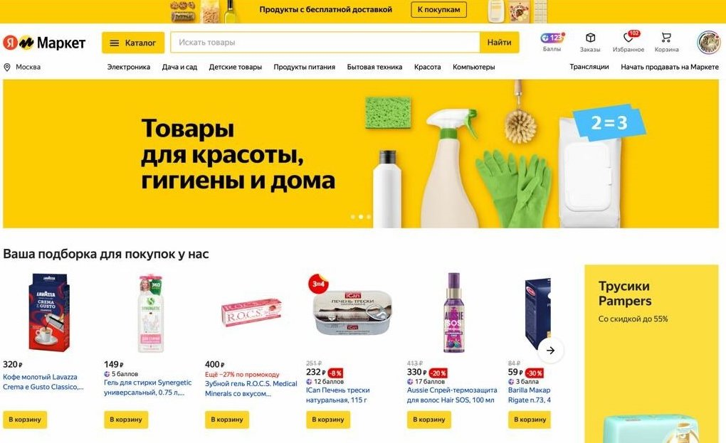Click the user profile avatar
Image resolution: width=726 pixels, height=443 pixels.
[x=708, y=43]
